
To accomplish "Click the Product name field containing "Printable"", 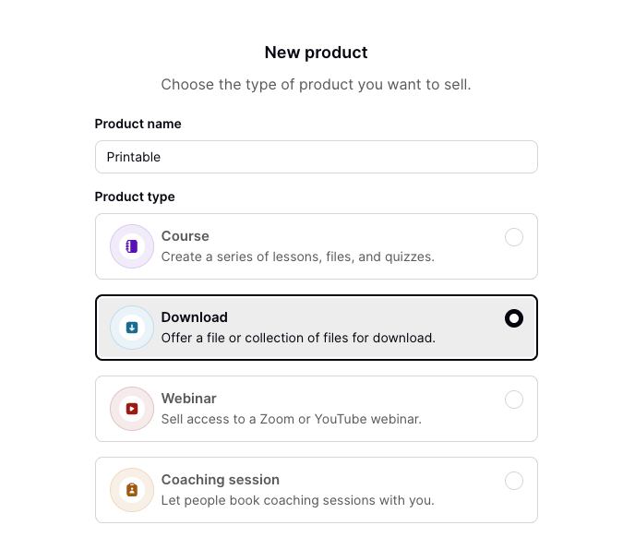I will 316,157.
